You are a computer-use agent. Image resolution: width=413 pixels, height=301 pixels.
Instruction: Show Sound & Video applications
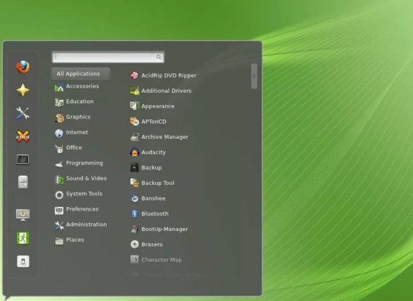[81, 178]
